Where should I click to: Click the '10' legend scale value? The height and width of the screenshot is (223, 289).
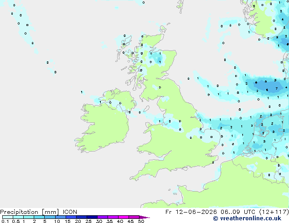click(57, 221)
